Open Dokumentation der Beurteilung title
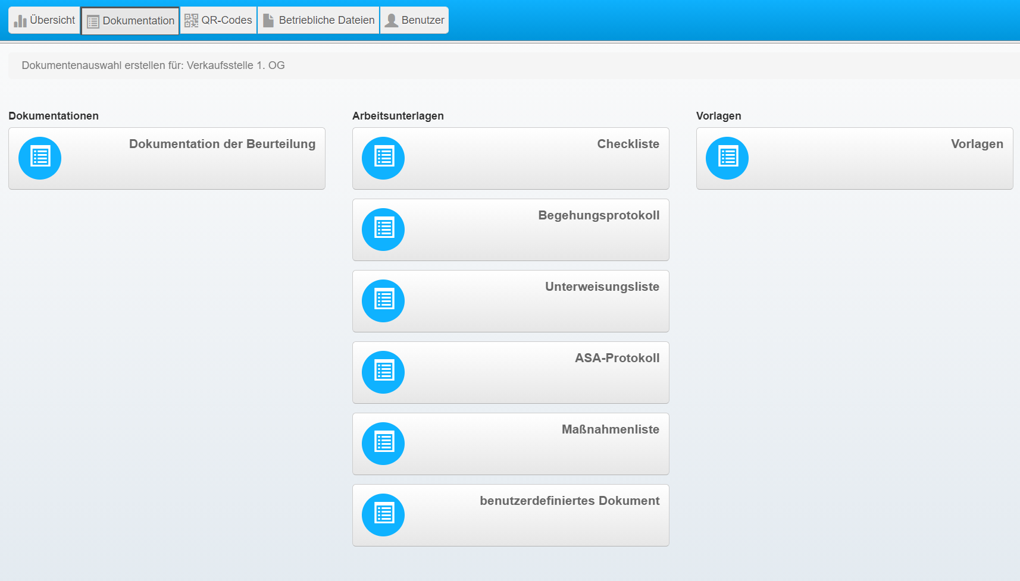This screenshot has height=581, width=1020. coord(223,144)
